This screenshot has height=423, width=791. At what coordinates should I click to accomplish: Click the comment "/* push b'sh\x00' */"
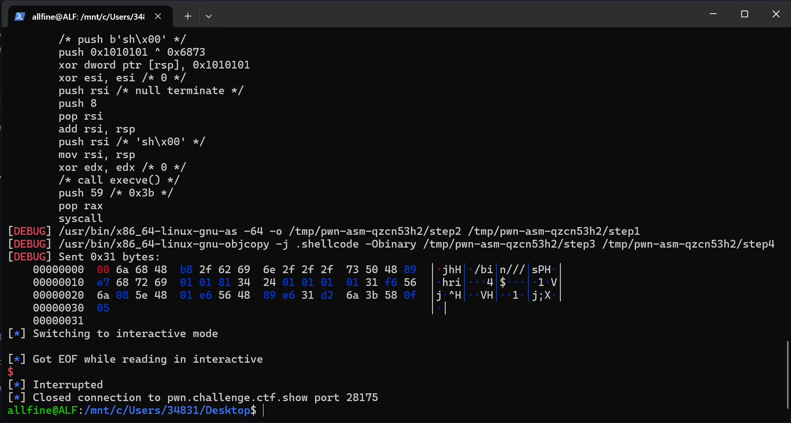coord(122,39)
